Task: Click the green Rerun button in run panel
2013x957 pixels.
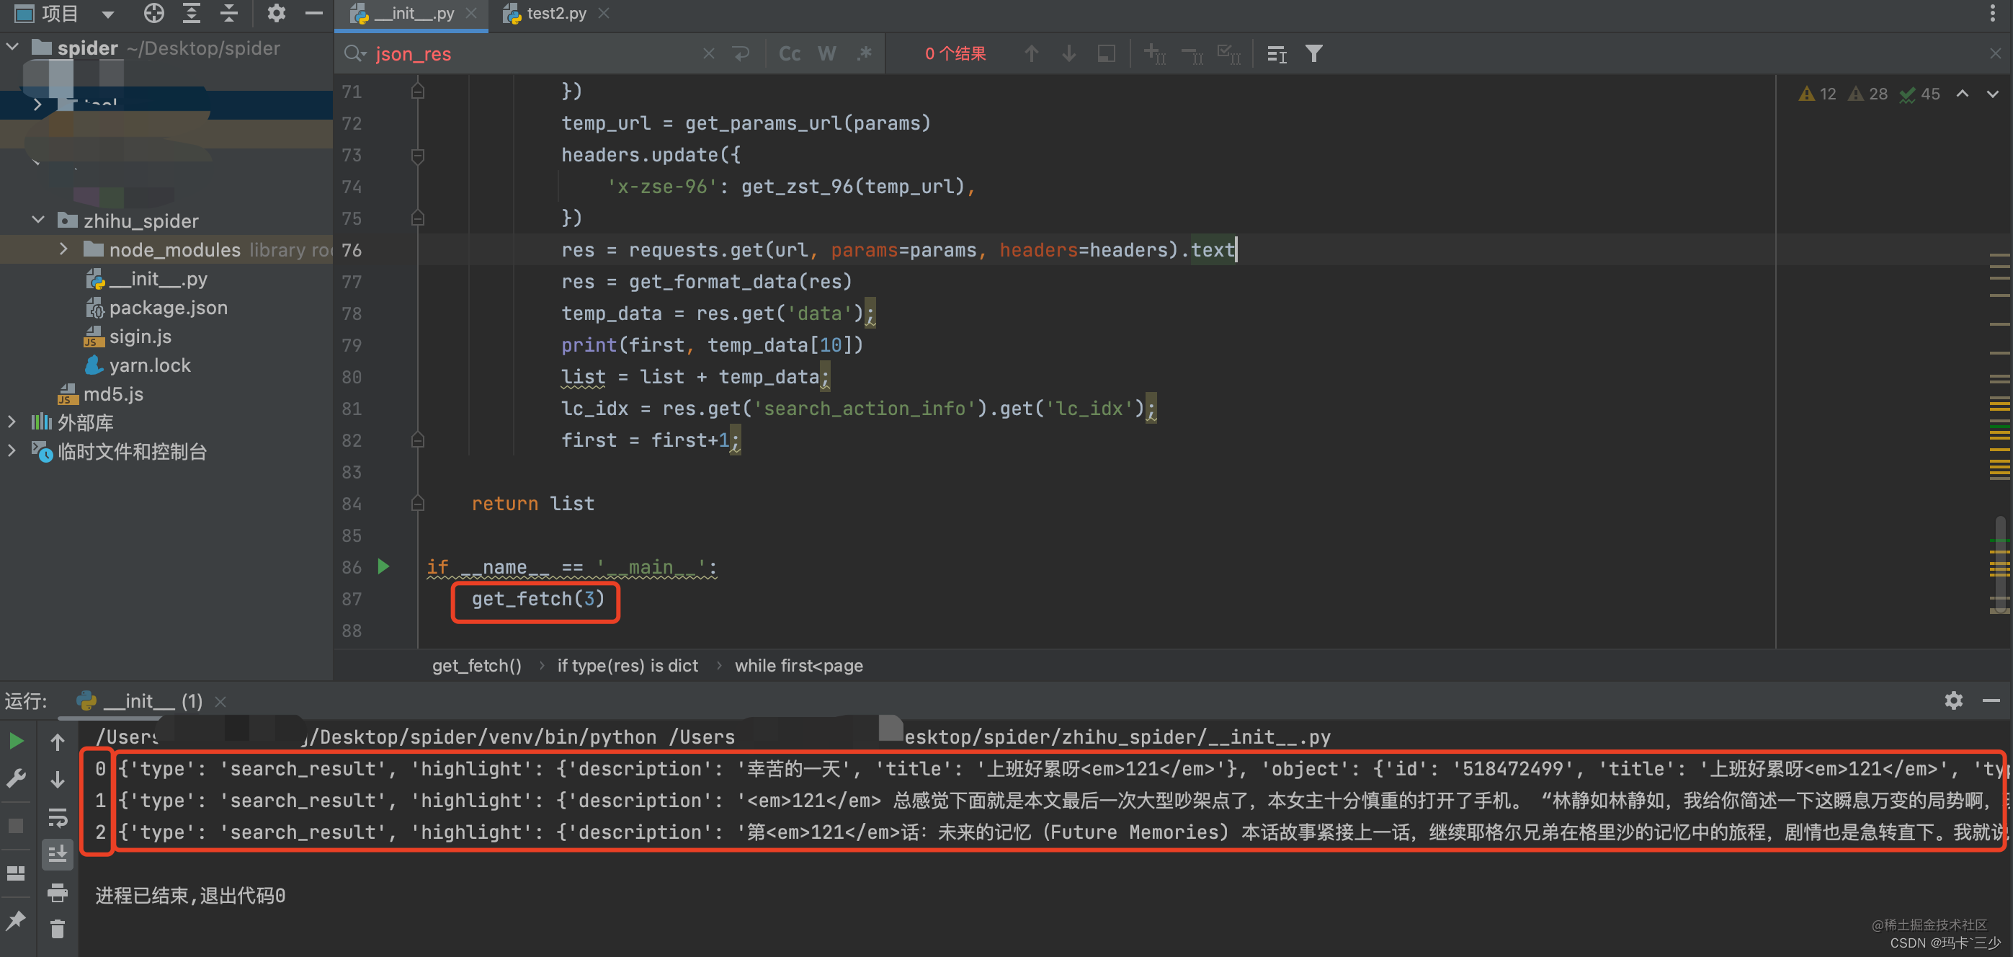Action: [17, 740]
